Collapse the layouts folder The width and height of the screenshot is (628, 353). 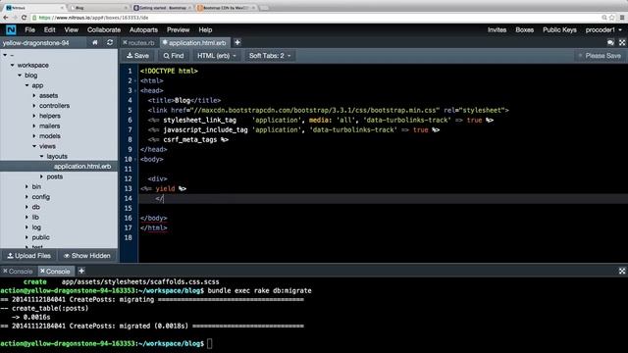point(41,156)
